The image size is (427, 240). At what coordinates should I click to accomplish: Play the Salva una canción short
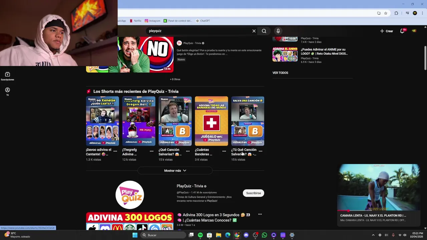248,121
